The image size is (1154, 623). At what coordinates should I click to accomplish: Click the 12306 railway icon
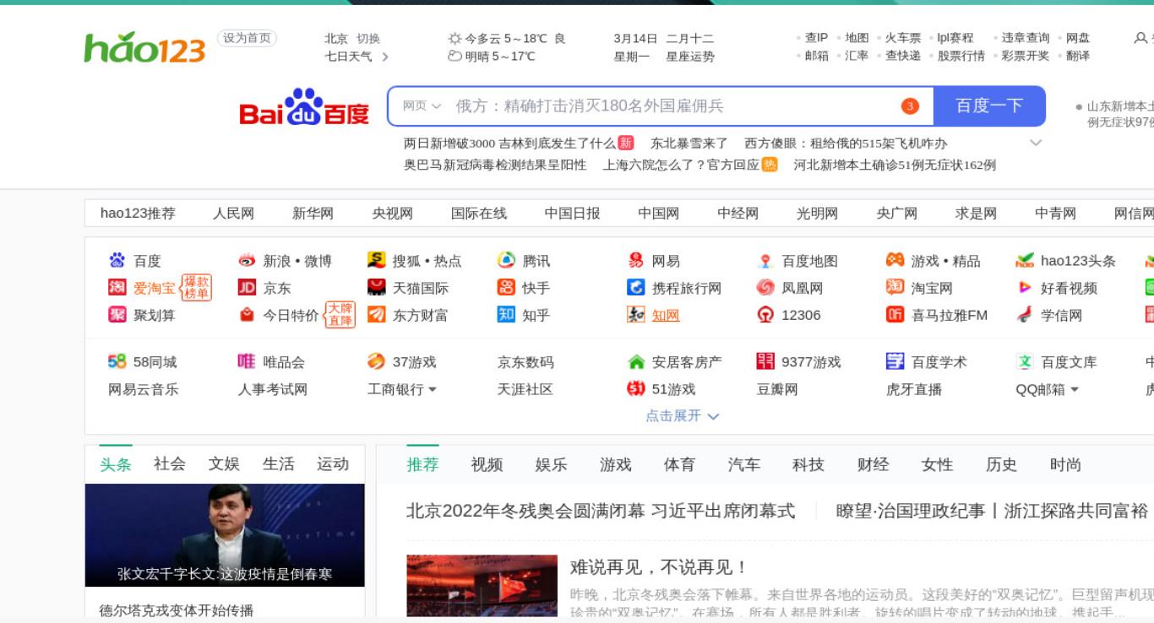765,315
